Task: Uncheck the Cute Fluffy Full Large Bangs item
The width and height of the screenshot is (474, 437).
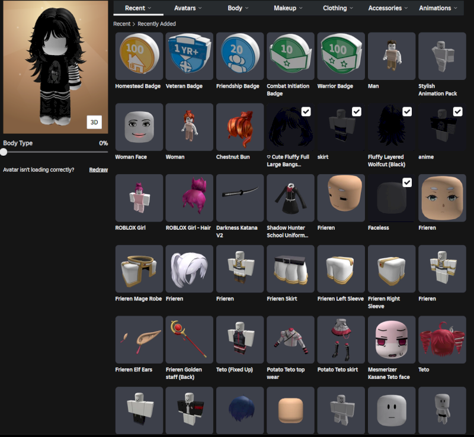Action: [306, 111]
